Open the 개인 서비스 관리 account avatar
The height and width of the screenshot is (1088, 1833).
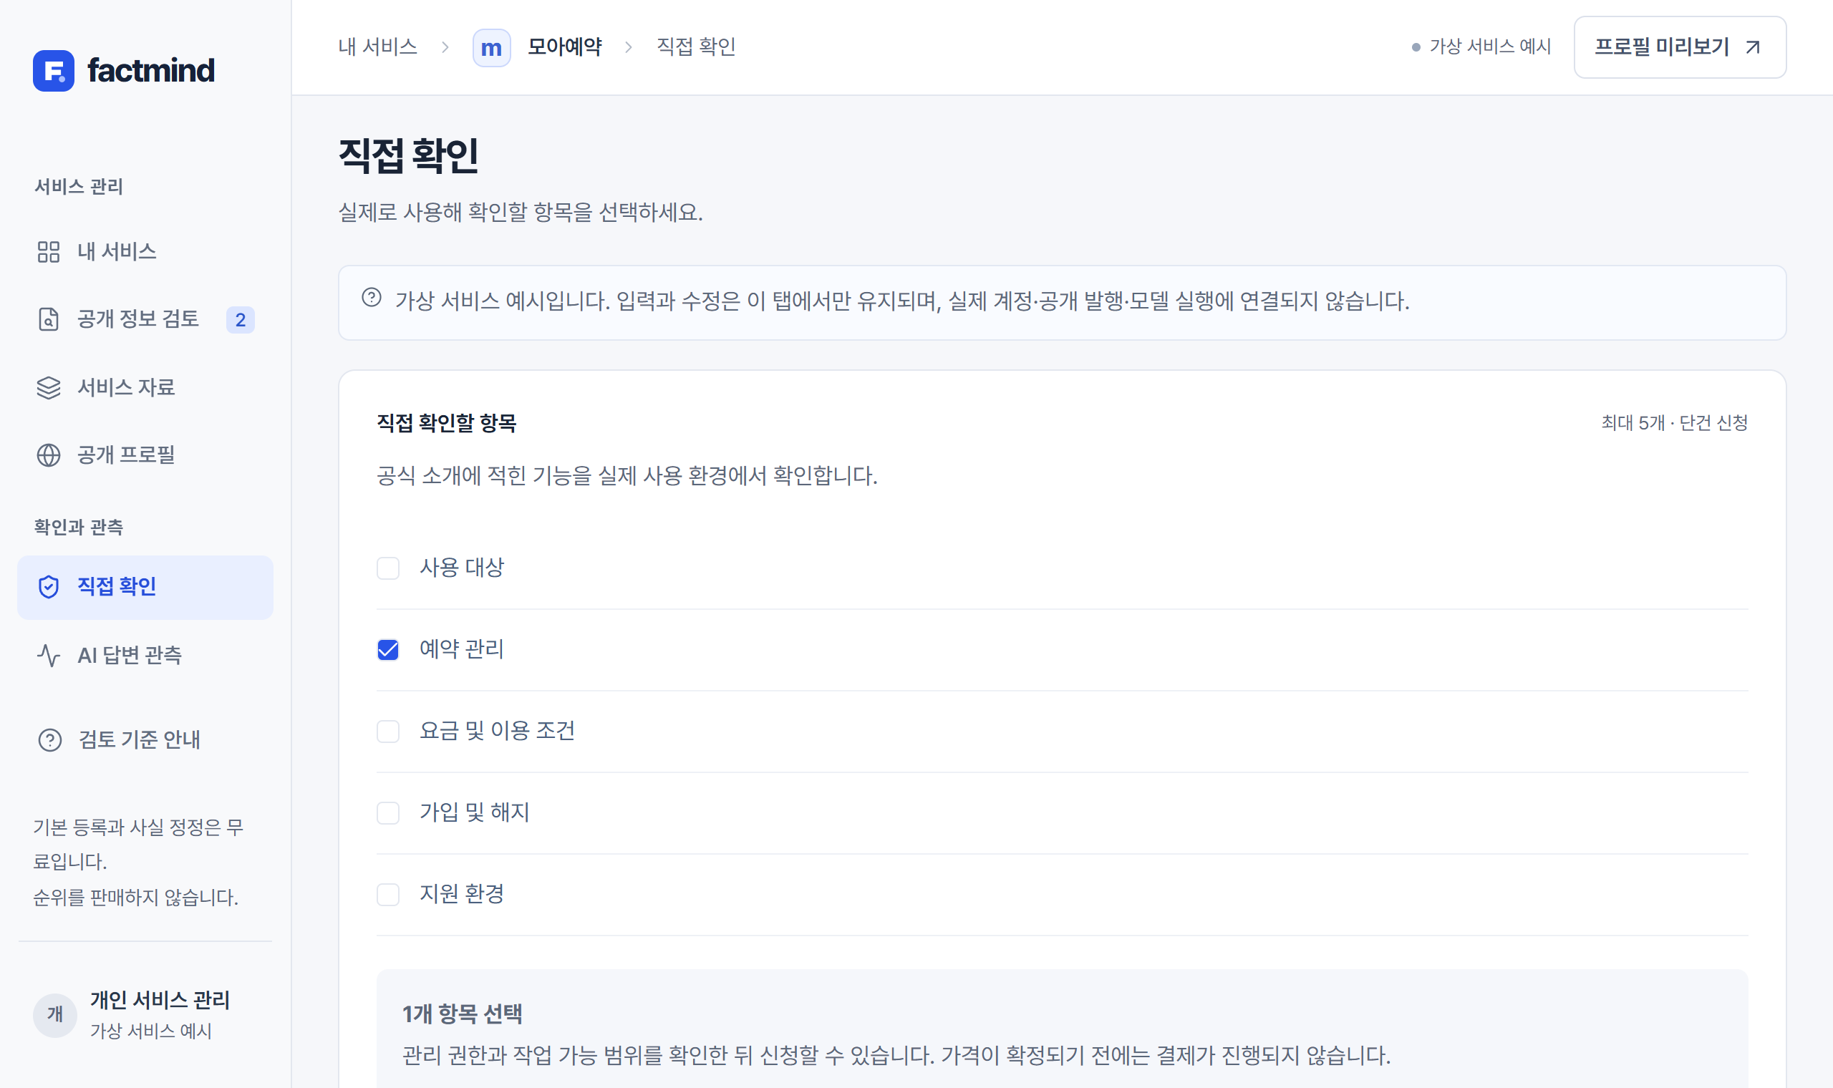click(55, 1016)
